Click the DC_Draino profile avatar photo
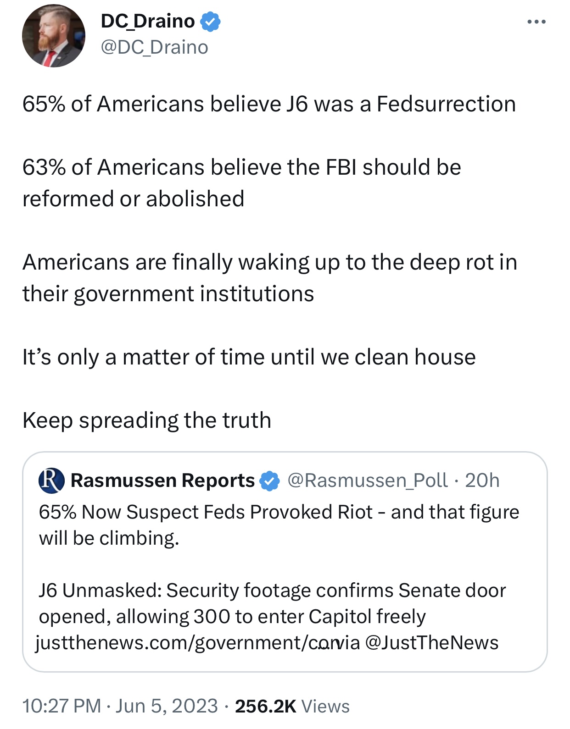This screenshot has width=570, height=729. pyautogui.click(x=54, y=36)
